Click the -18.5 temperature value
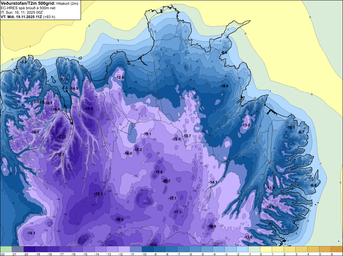This screenshot has height=256, width=343. coord(98,194)
